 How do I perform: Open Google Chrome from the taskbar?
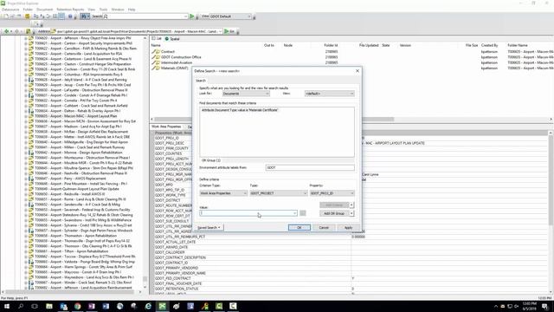pyautogui.click(x=77, y=306)
